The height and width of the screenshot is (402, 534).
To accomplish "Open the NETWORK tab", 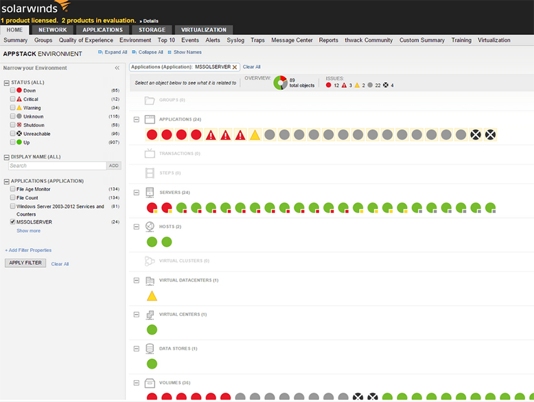I will (52, 30).
